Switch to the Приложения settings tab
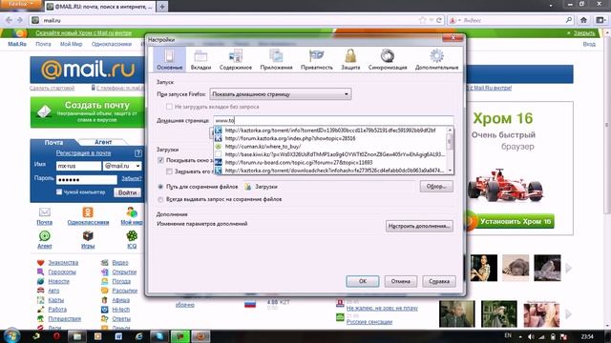 point(276,59)
